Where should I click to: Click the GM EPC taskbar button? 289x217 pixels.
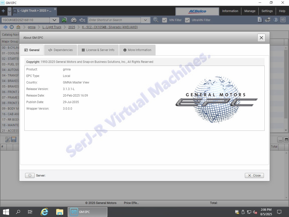(x=88, y=212)
